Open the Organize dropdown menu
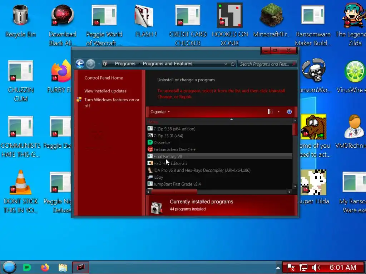Screen dimensions: 366x274 (x=160, y=112)
